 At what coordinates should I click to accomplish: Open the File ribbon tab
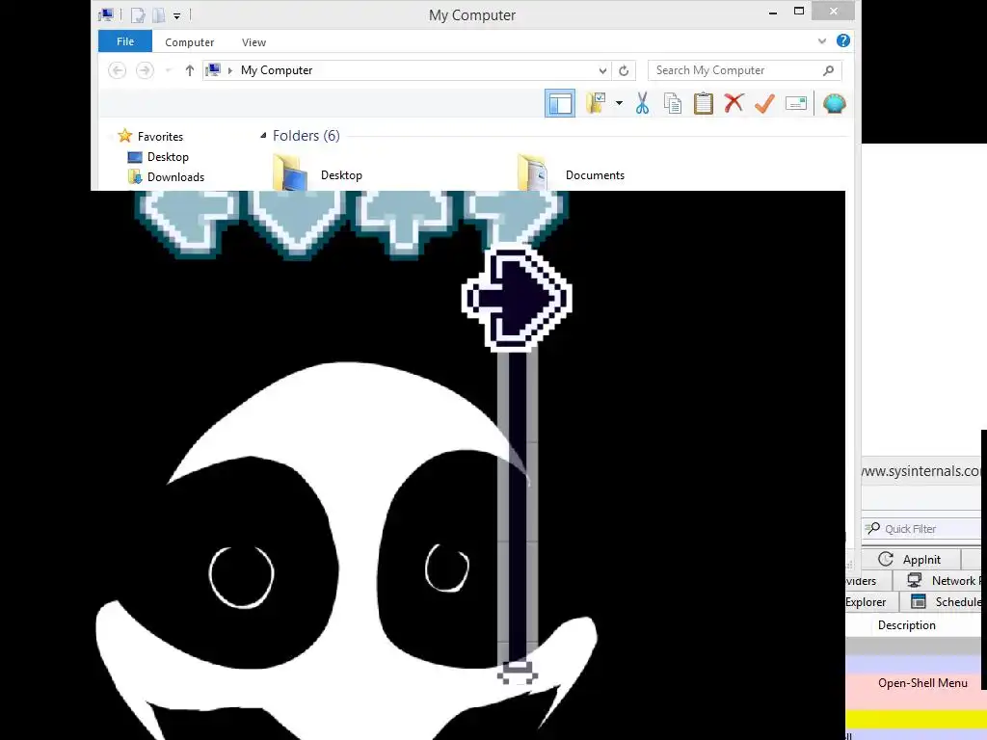point(125,41)
